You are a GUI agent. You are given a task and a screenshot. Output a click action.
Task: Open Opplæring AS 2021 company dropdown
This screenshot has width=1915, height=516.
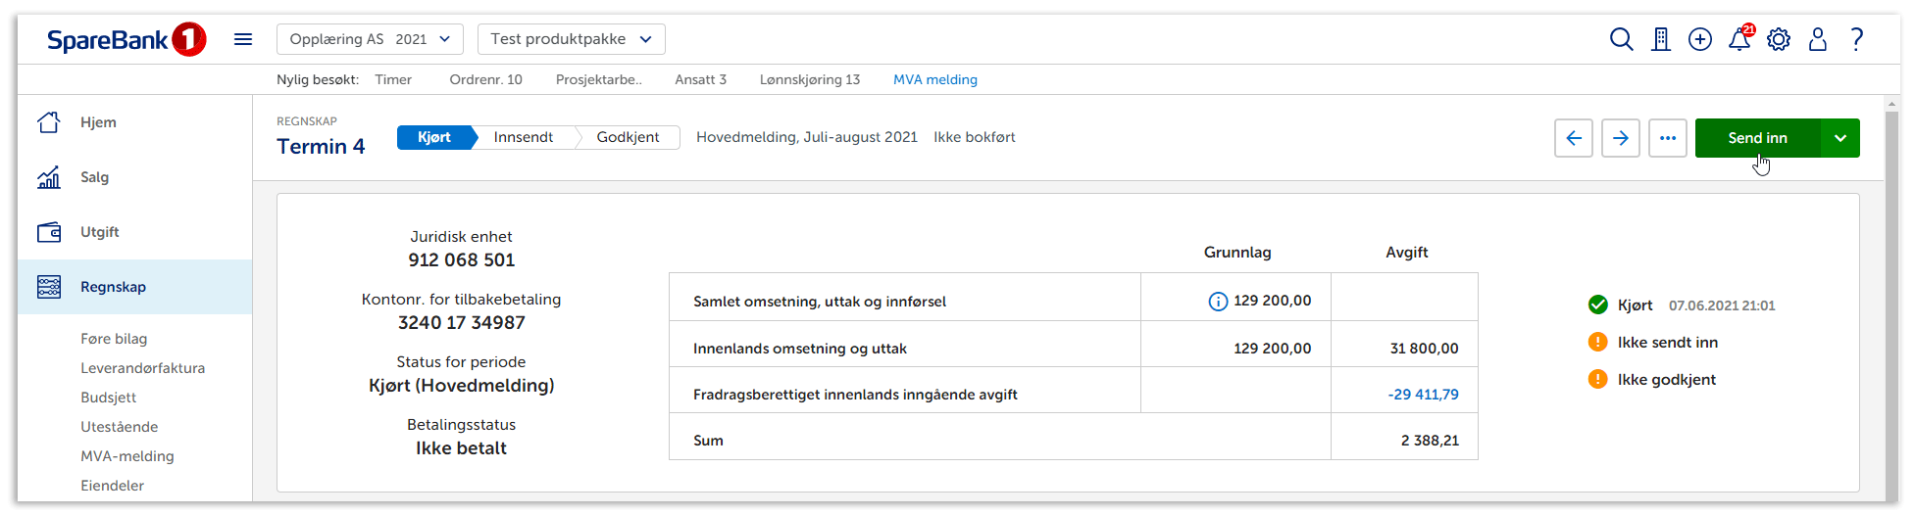point(370,39)
